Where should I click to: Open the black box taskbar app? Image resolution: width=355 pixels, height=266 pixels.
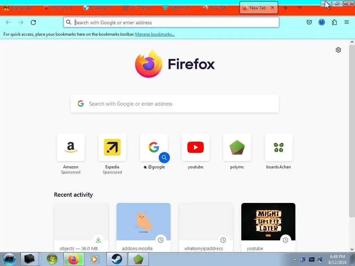[29, 259]
